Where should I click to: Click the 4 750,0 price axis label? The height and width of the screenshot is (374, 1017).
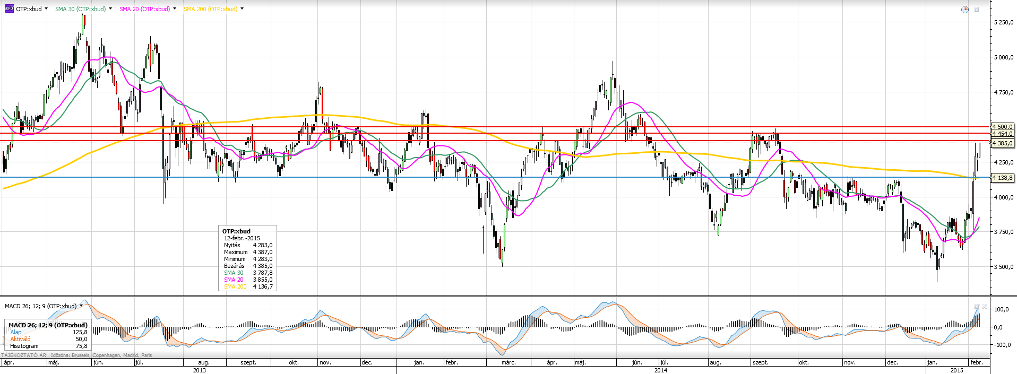tap(1003, 92)
